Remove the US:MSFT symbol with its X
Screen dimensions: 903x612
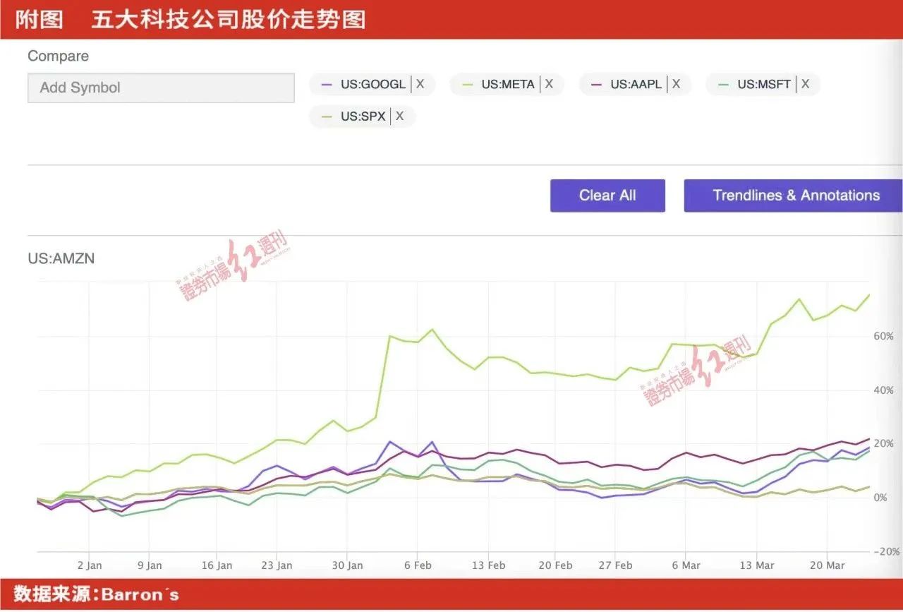pos(805,84)
